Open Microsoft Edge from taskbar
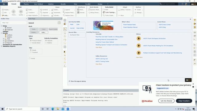Screen dimensions: 197x111 [x=53, y=109]
